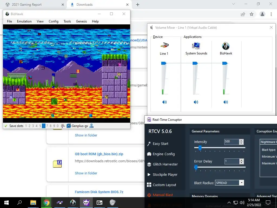
Task: Close the Downloads tab in Chrome
Action: [x=127, y=5]
